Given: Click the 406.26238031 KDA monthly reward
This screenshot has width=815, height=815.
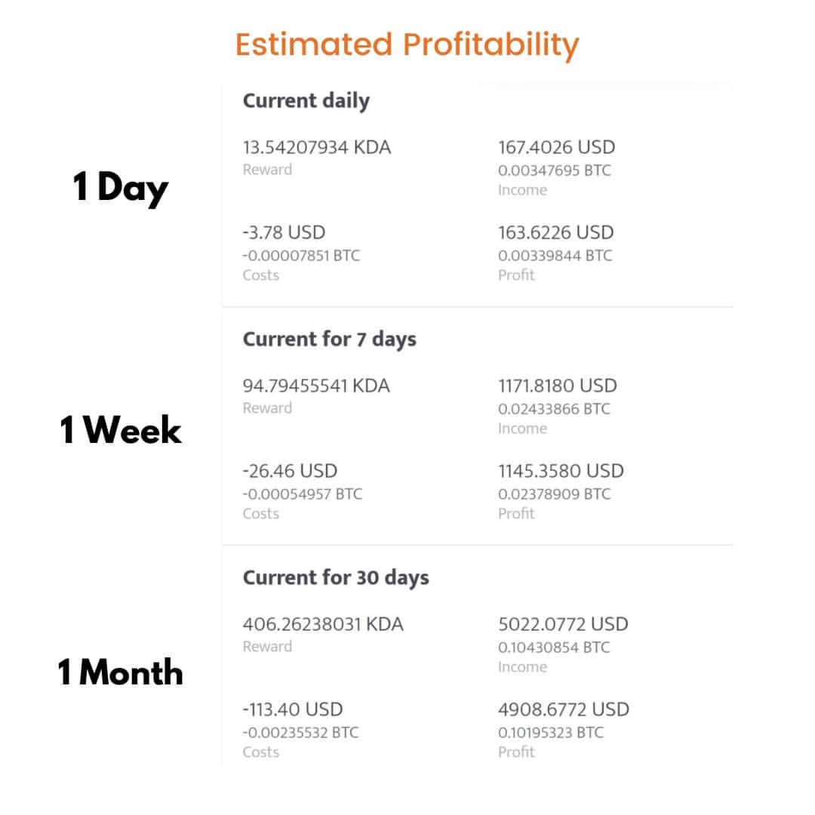Looking at the screenshot, I should point(323,624).
